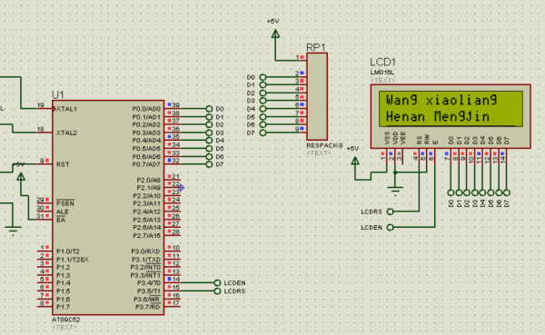Click the ground symbol below LCD1
The height and width of the screenshot is (335, 545).
click(x=395, y=191)
